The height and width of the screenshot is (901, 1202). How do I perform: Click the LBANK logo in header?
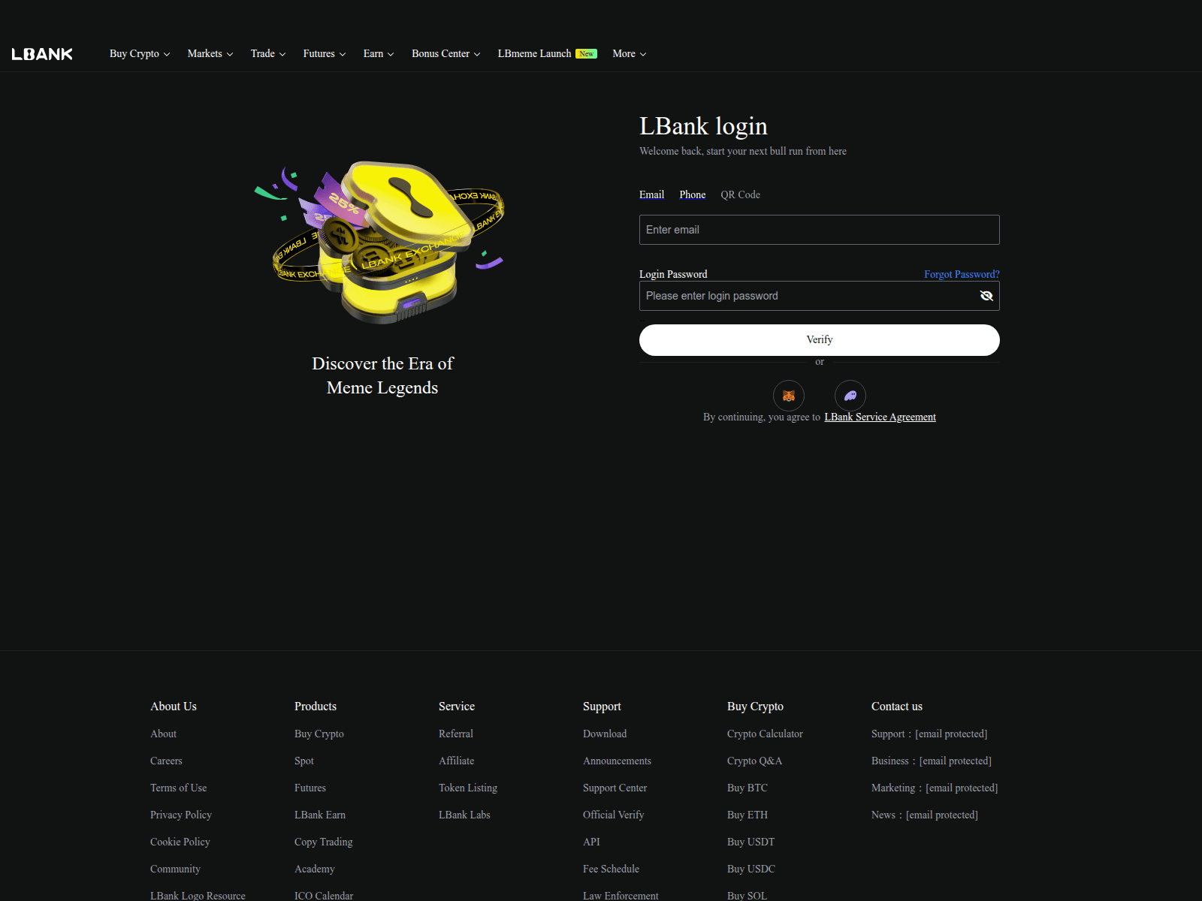click(x=42, y=54)
